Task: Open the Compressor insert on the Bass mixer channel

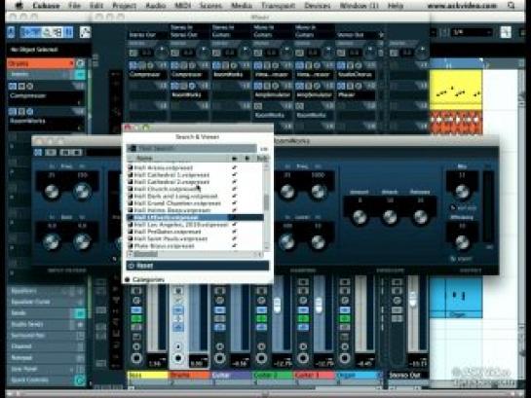Action: pos(146,75)
